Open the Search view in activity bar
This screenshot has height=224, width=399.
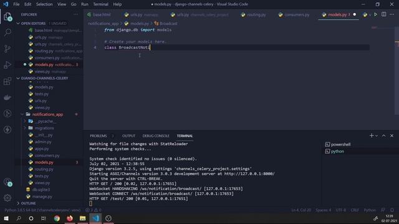click(7, 32)
